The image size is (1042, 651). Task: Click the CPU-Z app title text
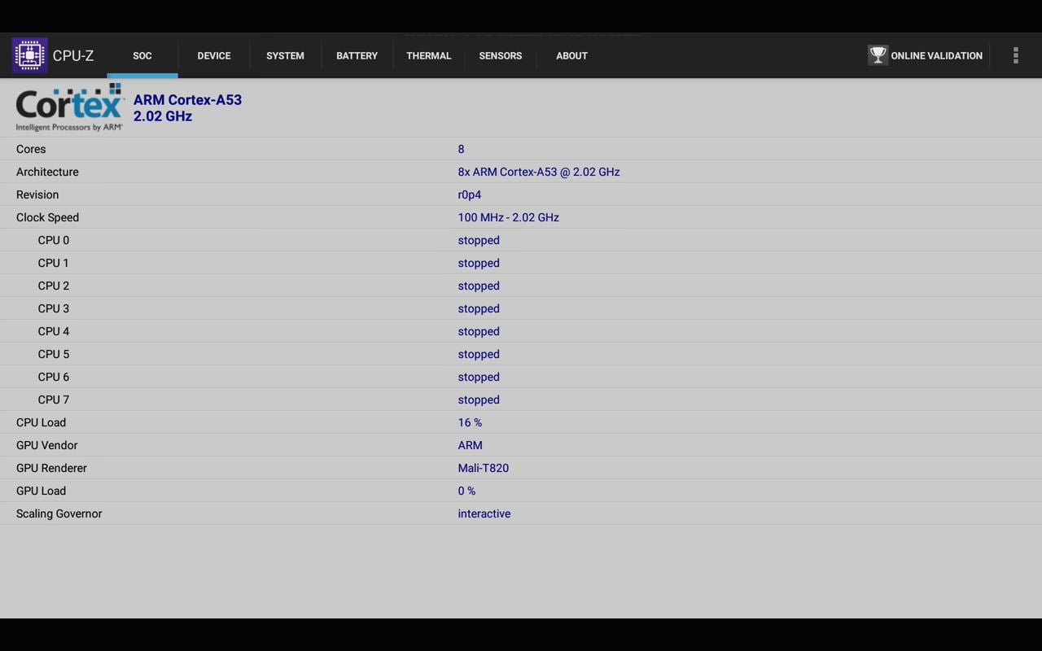click(x=73, y=55)
